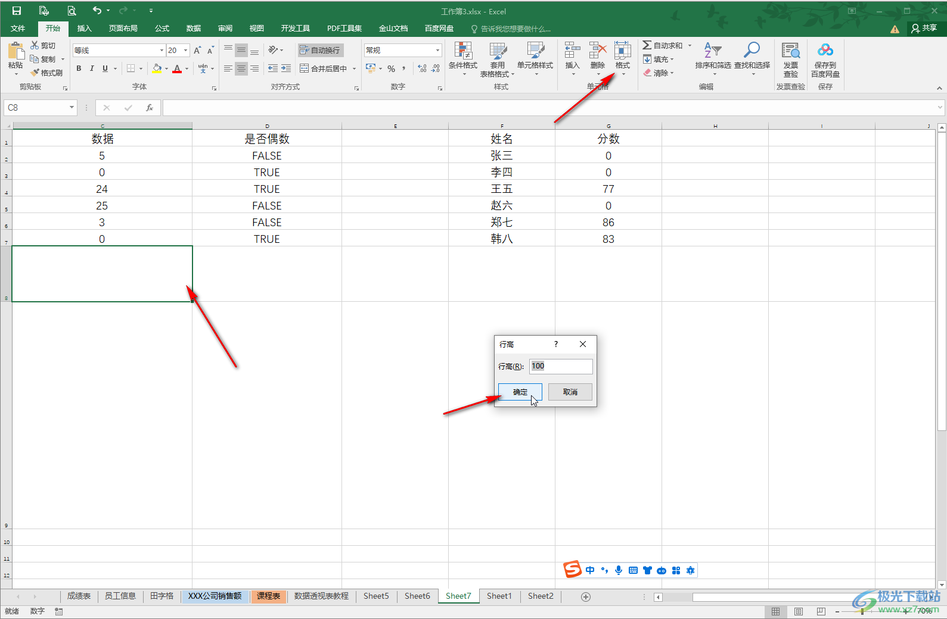
Task: Switch to Page Layout view in status bar
Action: click(798, 611)
